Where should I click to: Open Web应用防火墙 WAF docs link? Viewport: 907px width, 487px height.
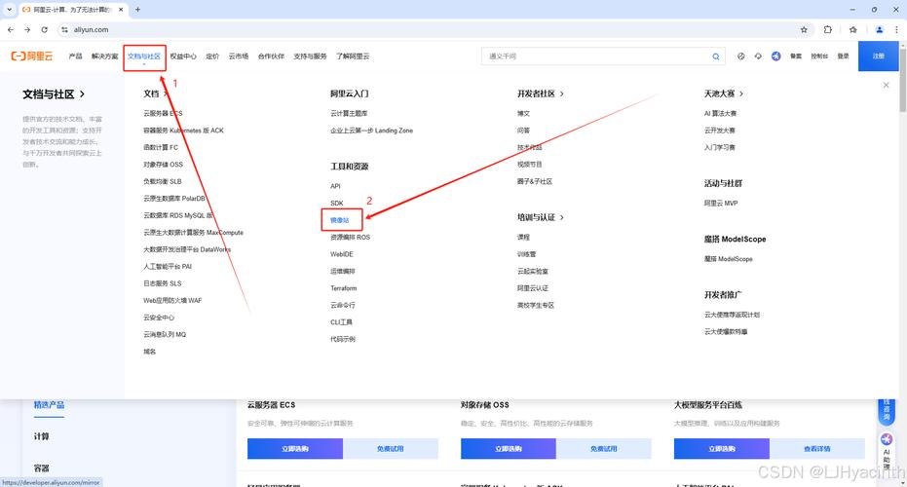tap(172, 301)
